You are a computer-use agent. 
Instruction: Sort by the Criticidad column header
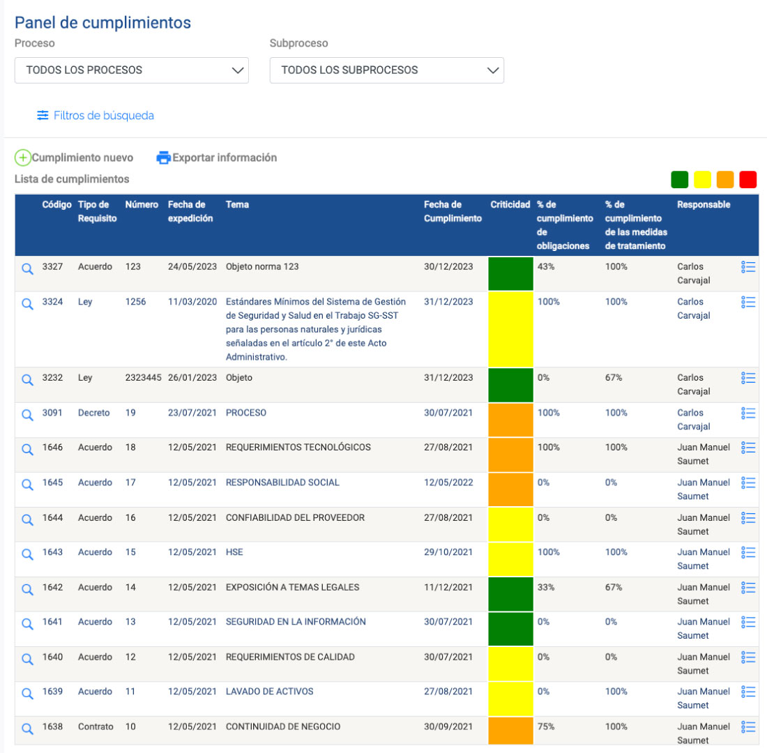[x=510, y=204]
